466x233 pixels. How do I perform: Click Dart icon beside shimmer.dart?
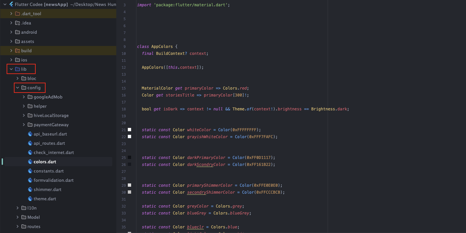point(30,190)
